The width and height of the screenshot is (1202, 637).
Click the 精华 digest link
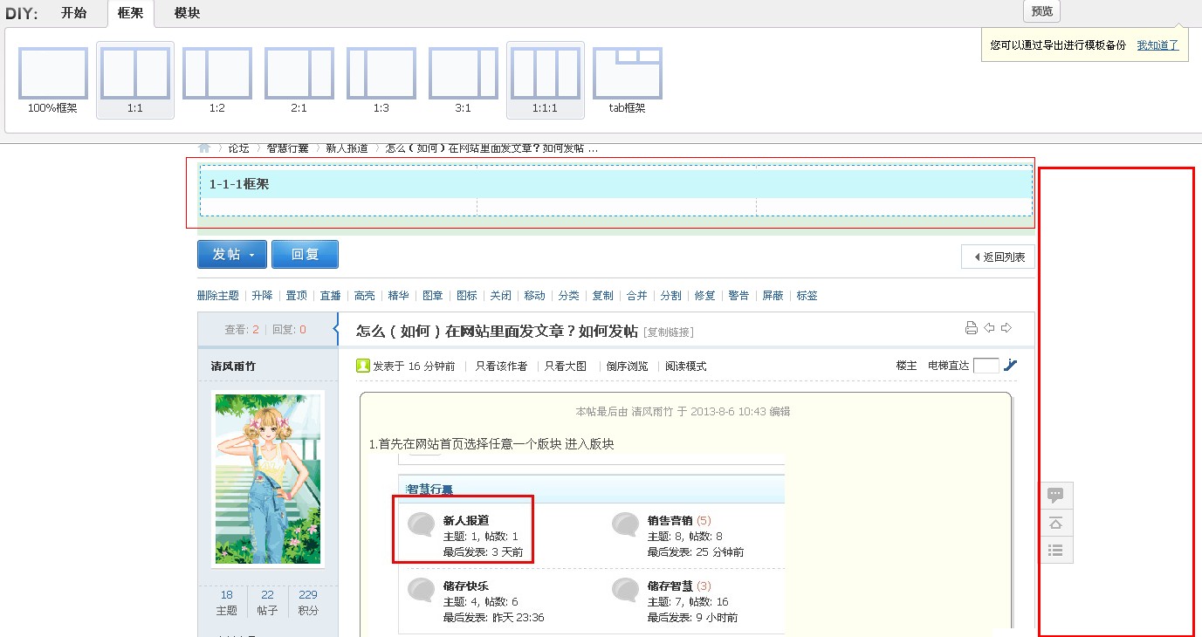tap(398, 296)
